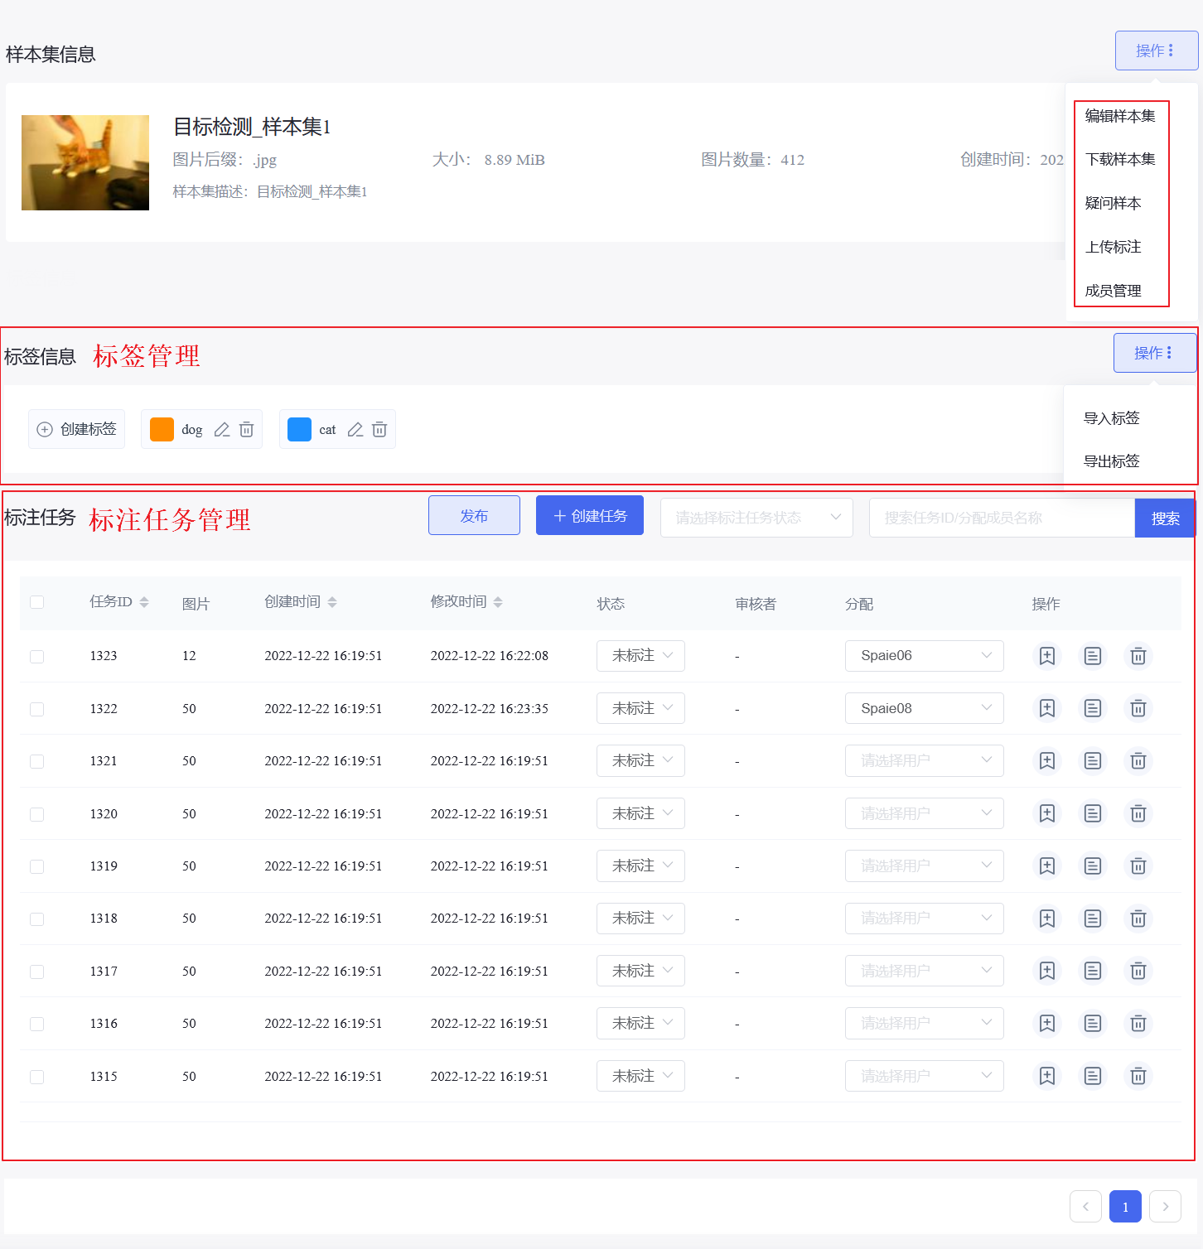
Task: Click the bookmark-add icon for task 1322
Action: [1047, 708]
